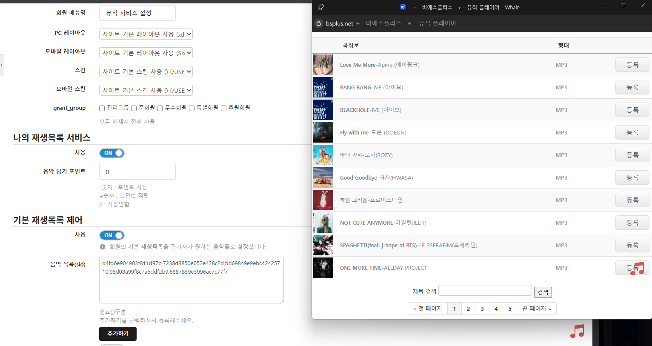
Task: Open the SPAGHETTI album cover
Action: click(323, 245)
